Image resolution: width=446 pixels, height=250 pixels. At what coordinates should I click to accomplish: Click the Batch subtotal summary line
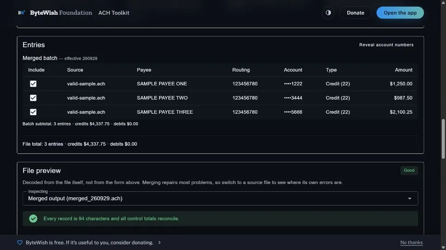pyautogui.click(x=80, y=124)
